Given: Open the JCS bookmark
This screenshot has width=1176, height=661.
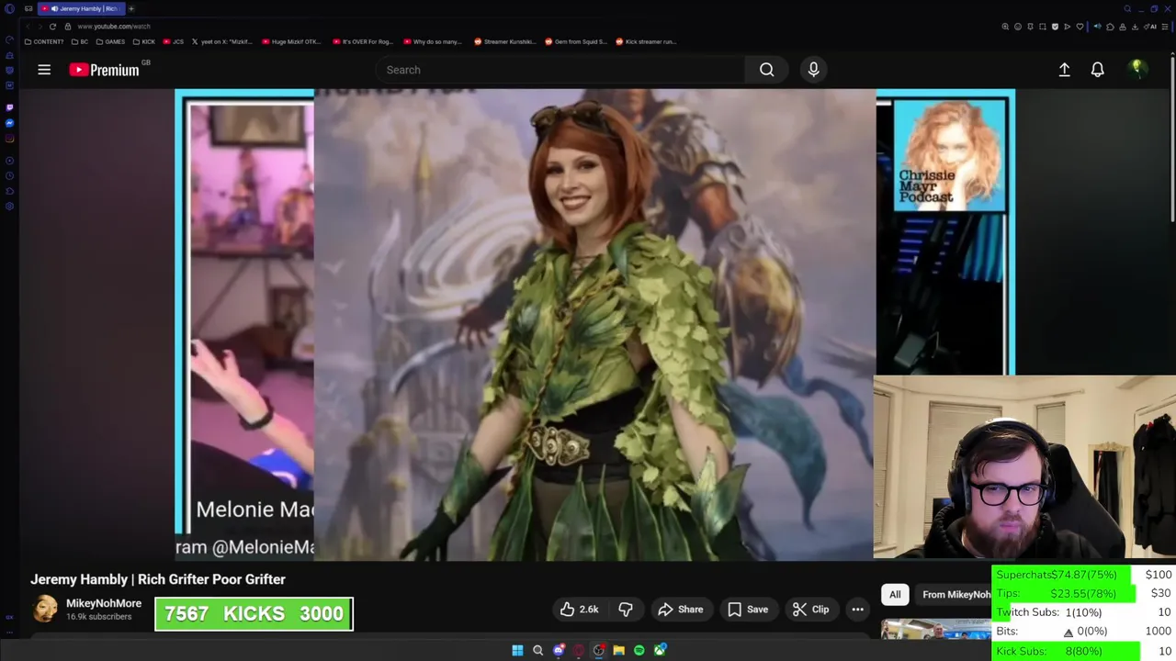Looking at the screenshot, I should click(174, 41).
